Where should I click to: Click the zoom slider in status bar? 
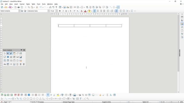point(172,102)
